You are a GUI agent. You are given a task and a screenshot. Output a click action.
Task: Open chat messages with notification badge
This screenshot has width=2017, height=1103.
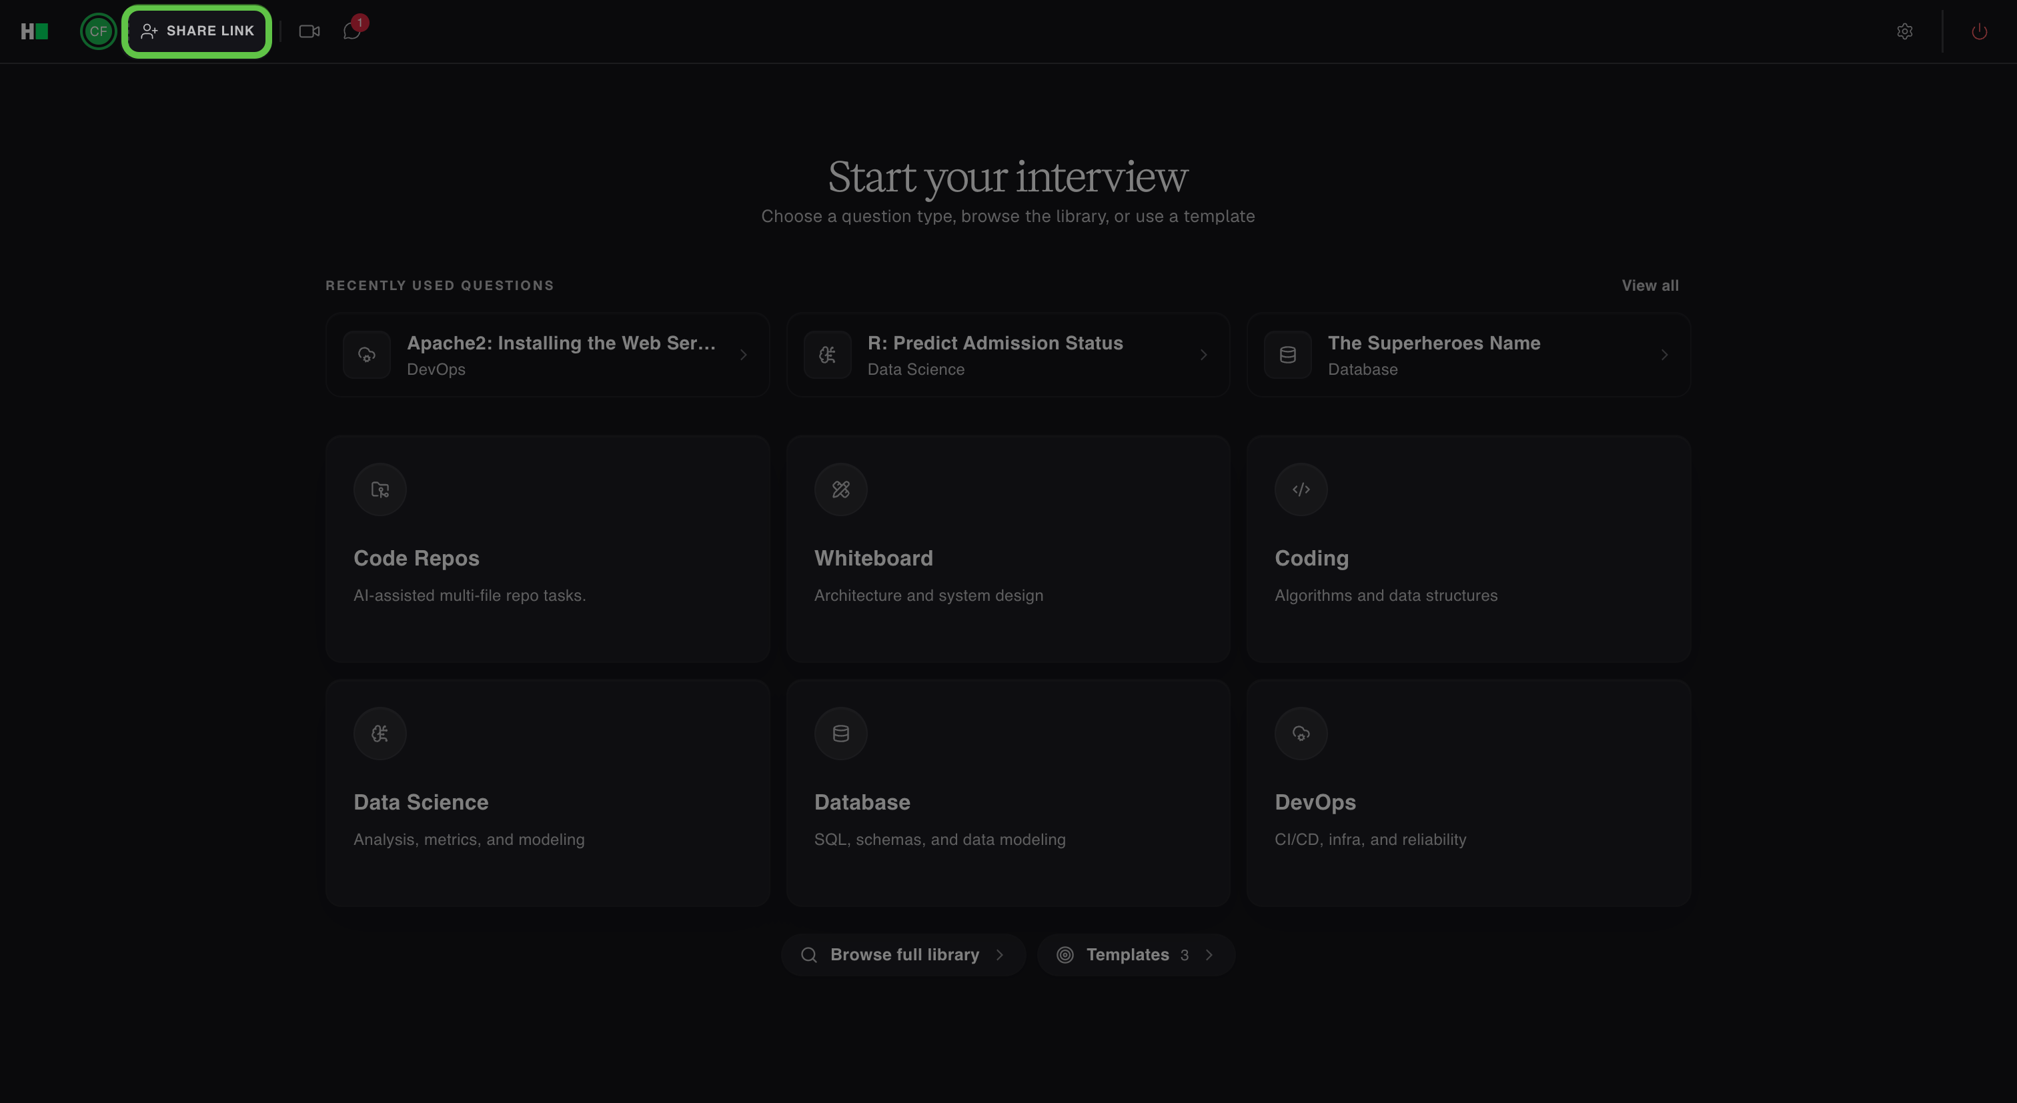(352, 31)
